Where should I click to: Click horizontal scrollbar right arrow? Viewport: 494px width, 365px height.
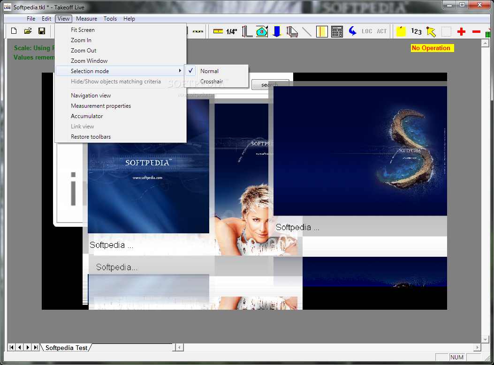coord(477,347)
